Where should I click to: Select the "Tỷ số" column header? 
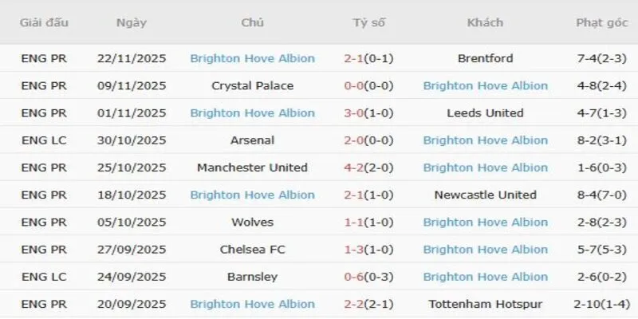point(368,22)
